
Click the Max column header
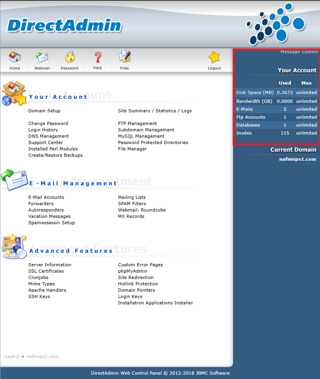[307, 83]
